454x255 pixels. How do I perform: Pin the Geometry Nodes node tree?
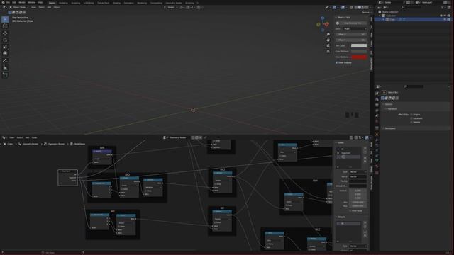click(206, 137)
